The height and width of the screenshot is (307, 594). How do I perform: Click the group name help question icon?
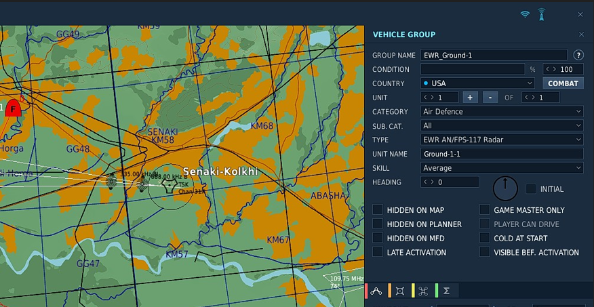578,55
